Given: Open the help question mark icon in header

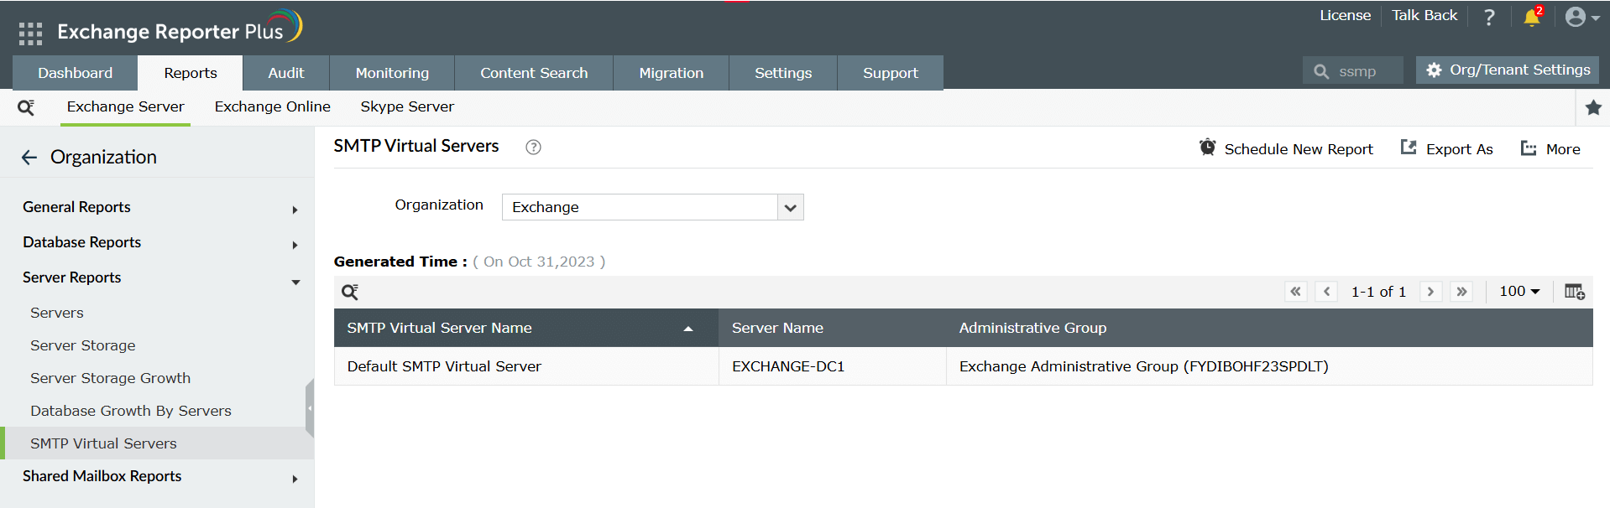Looking at the screenshot, I should (x=1489, y=17).
